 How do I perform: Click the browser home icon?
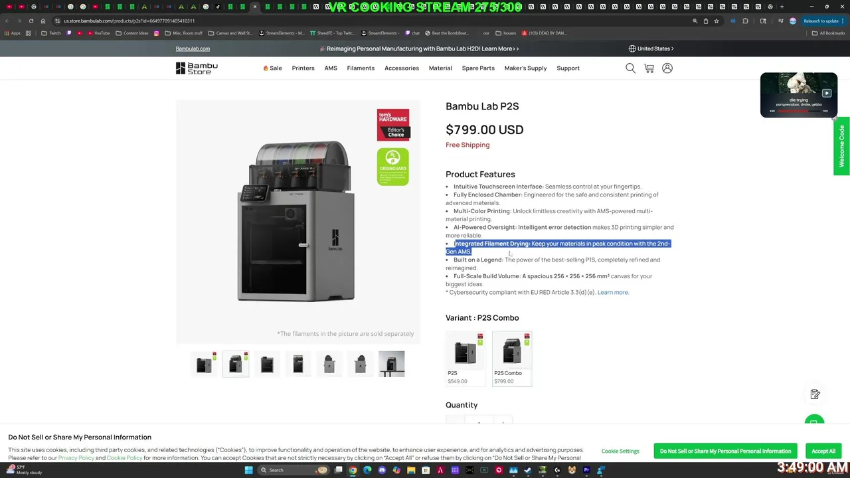(43, 21)
